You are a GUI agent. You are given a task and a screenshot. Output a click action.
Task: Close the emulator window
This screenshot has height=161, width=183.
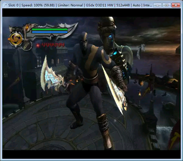(x=176, y=5)
